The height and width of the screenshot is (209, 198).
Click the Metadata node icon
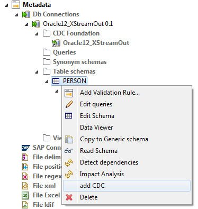click(16, 5)
